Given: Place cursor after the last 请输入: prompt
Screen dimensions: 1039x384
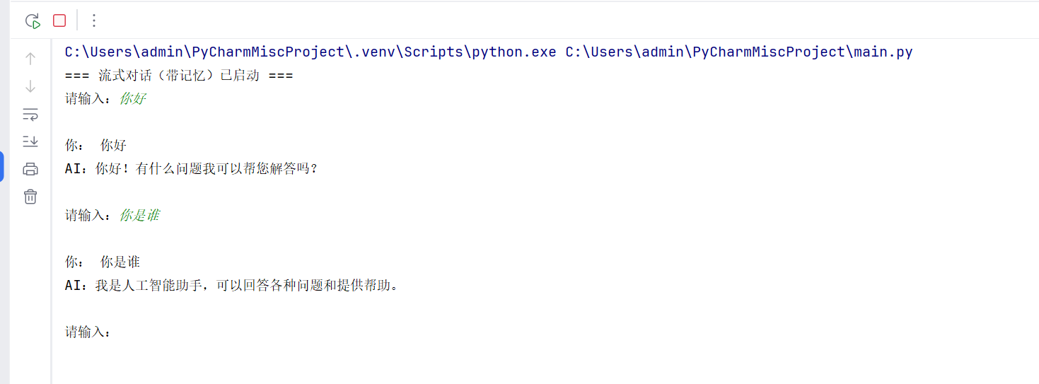Looking at the screenshot, I should [x=113, y=332].
